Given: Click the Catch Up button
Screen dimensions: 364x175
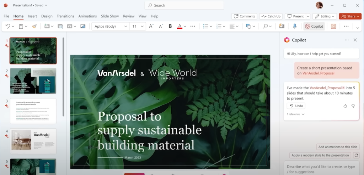Looking at the screenshot, I should pyautogui.click(x=271, y=16).
